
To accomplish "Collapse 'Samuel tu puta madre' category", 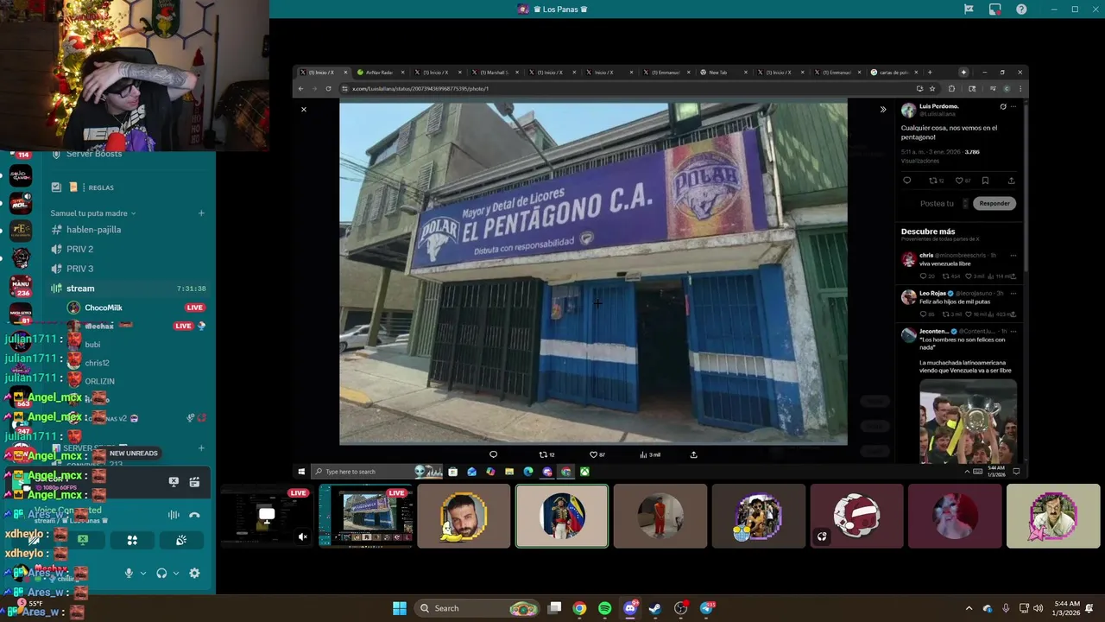I will click(x=93, y=213).
